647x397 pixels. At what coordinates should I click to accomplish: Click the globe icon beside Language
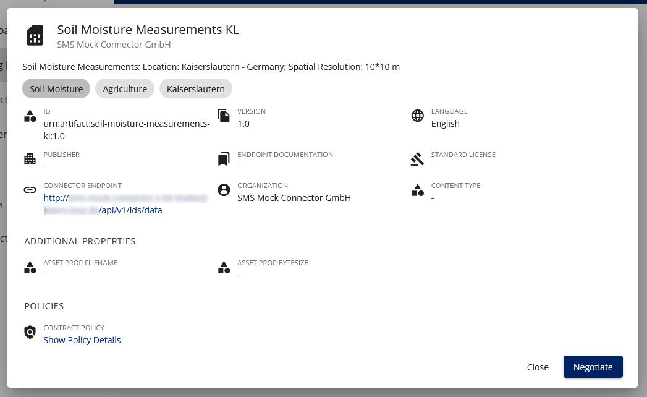[x=418, y=116]
